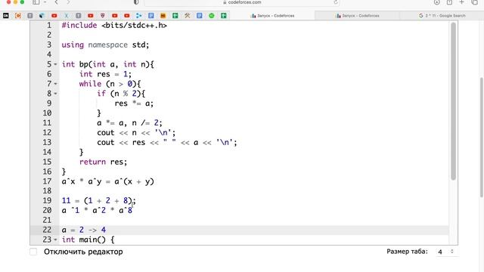Viewport: 484px width, 272px height.
Task: Click the 11 = (1 + 2 + 8); line
Action: tap(99, 201)
